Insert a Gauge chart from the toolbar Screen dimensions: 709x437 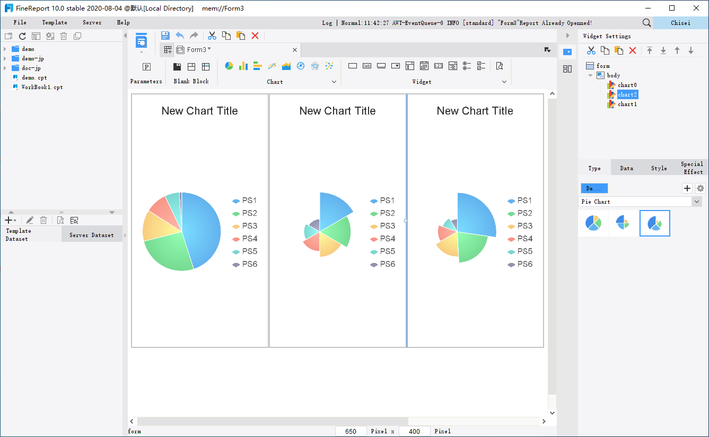coord(300,66)
